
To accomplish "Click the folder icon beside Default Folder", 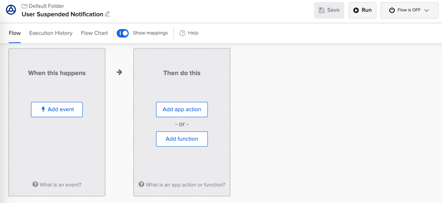I will [25, 6].
